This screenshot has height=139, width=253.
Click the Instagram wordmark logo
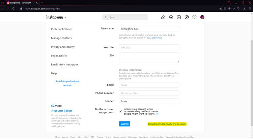(x=54, y=17)
